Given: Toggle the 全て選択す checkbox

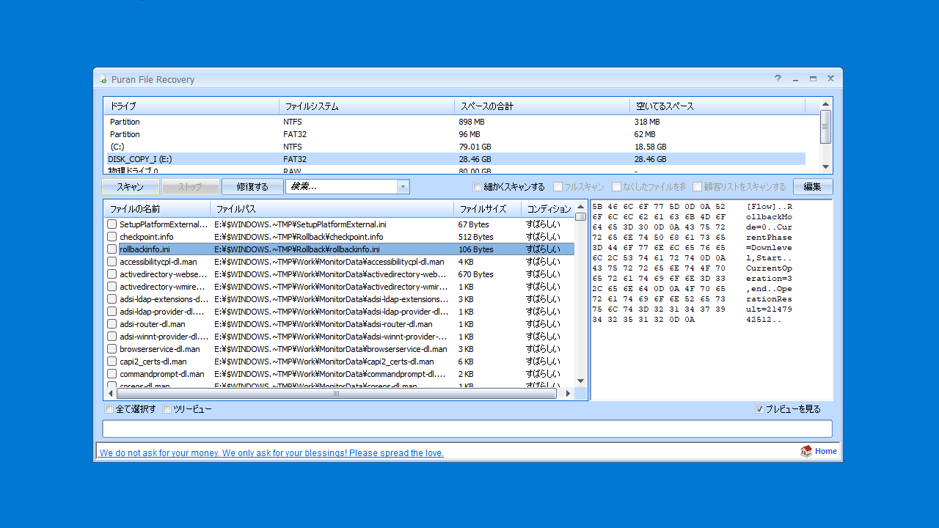Looking at the screenshot, I should tap(109, 408).
